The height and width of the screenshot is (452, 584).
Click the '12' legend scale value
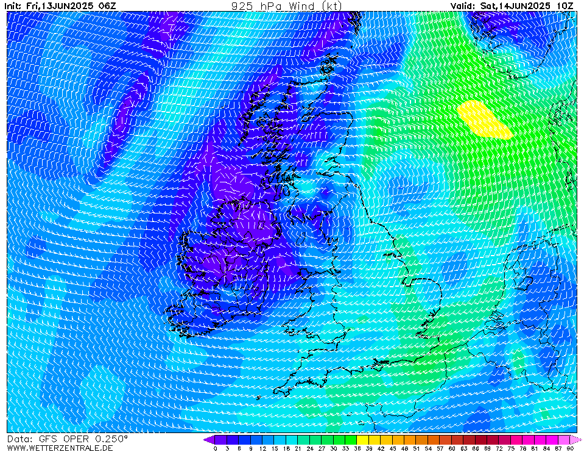click(x=262, y=448)
